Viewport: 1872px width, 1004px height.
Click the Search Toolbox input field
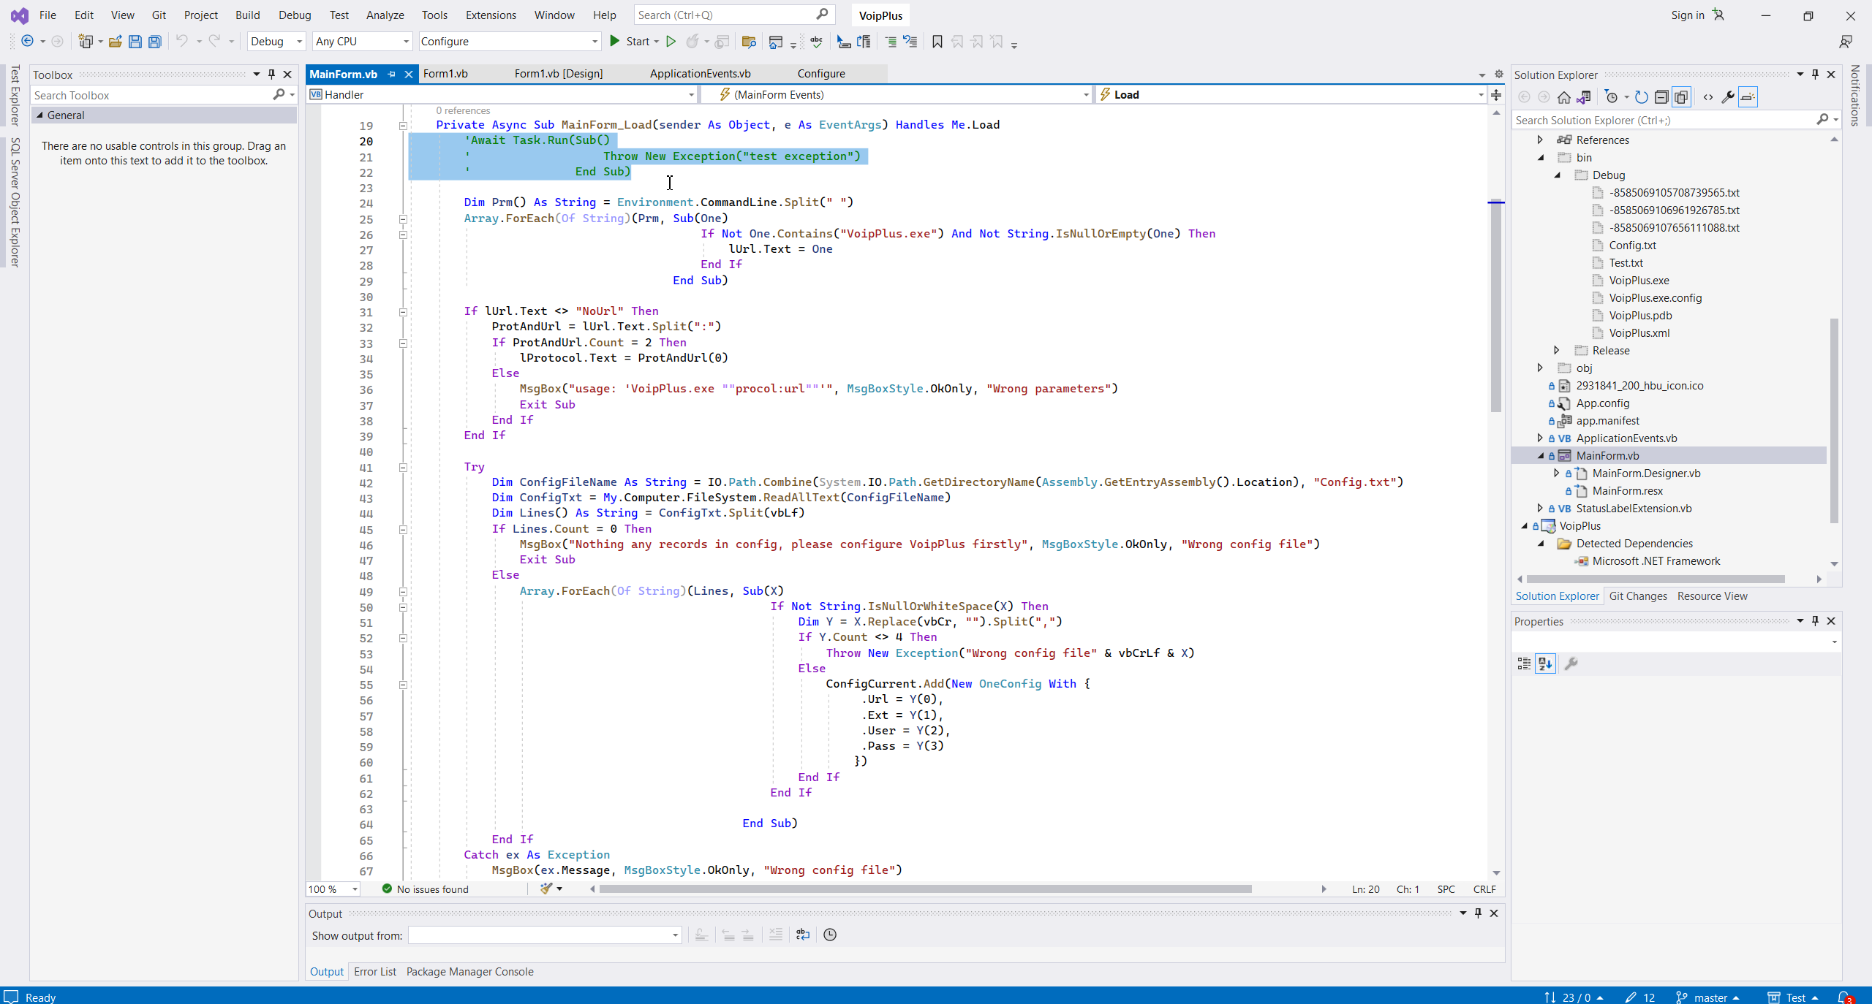(151, 95)
